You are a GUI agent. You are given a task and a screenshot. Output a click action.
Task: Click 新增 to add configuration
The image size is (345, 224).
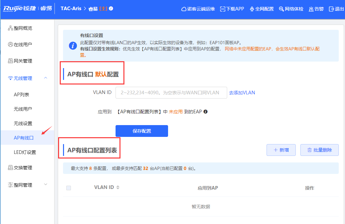281,150
